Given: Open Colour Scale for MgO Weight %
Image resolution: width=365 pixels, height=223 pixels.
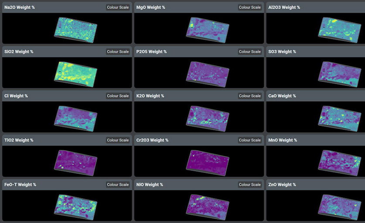Looking at the screenshot, I should pyautogui.click(x=250, y=7).
